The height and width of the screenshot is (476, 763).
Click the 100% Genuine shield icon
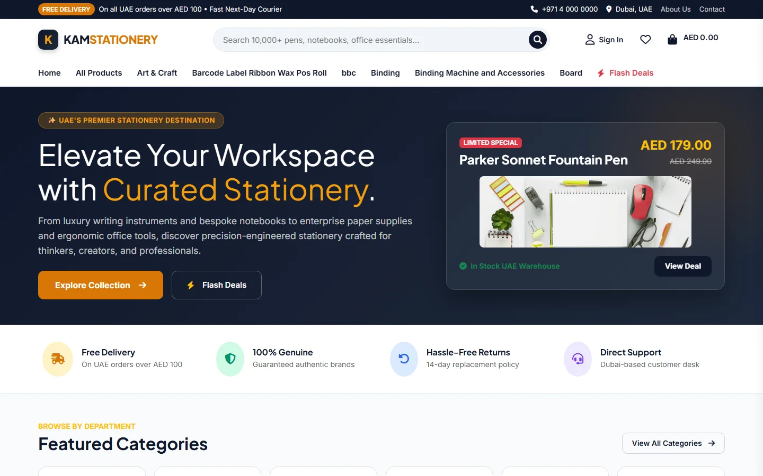tap(230, 359)
